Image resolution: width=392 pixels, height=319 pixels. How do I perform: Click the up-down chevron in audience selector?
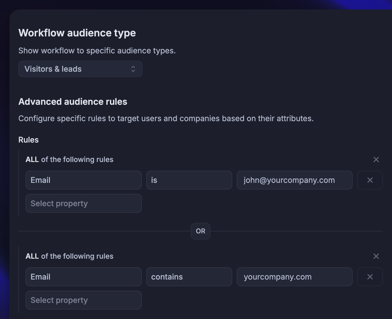click(133, 69)
